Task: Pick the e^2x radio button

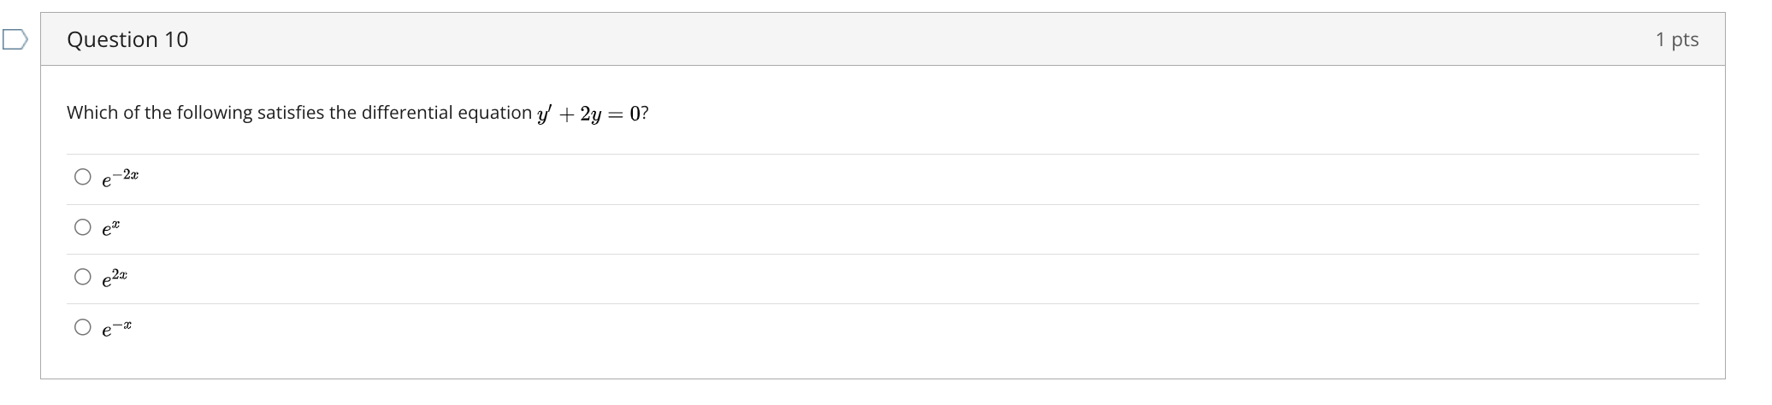Action: (82, 277)
